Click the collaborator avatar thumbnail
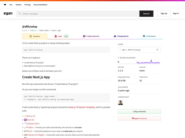The width and height of the screenshot is (185, 138). coord(120,102)
